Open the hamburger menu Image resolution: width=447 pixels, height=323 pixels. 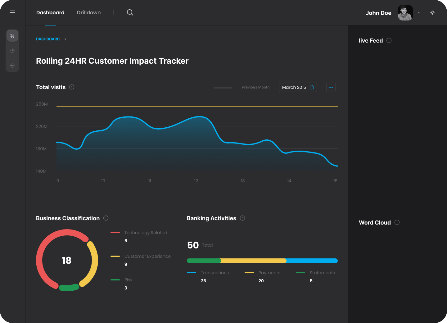12,12
